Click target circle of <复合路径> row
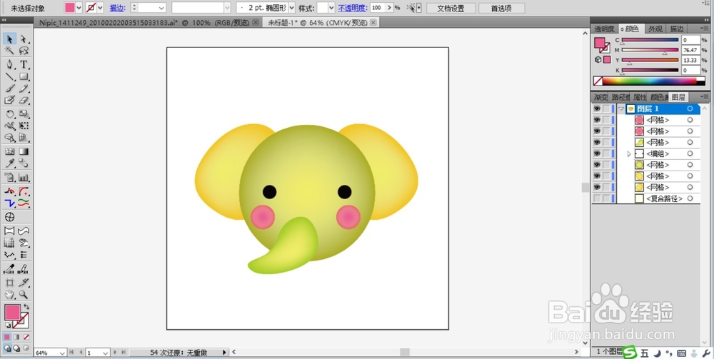The height and width of the screenshot is (359, 714). [x=690, y=198]
